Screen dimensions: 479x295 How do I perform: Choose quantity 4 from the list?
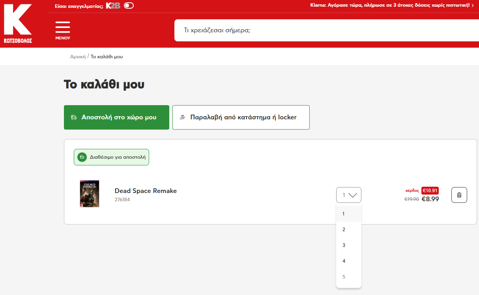click(x=349, y=261)
